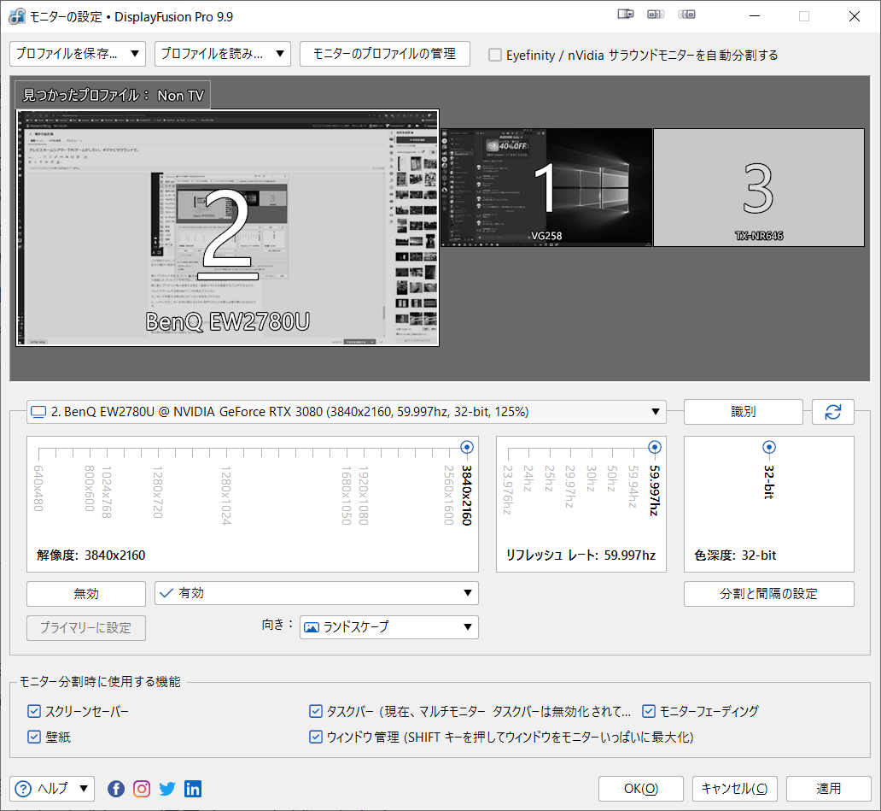881x811 pixels.
Task: Click the first title bar monitor icon
Action: (x=626, y=15)
